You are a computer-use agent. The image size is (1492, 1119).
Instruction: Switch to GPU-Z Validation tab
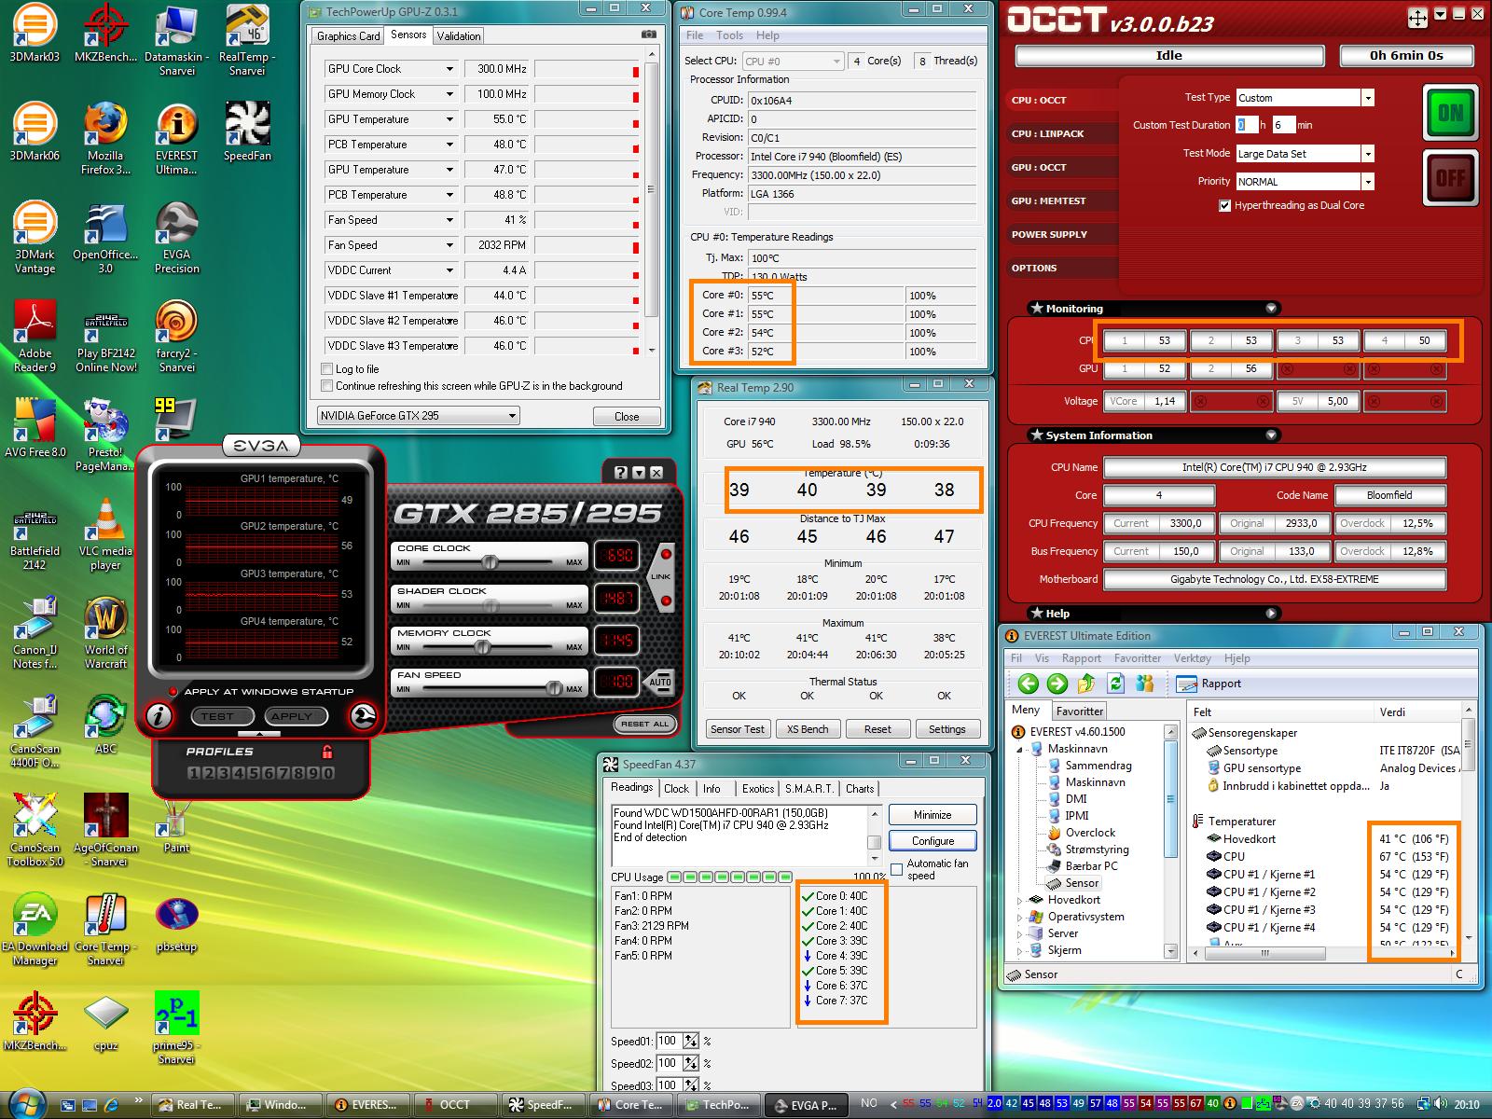(459, 36)
